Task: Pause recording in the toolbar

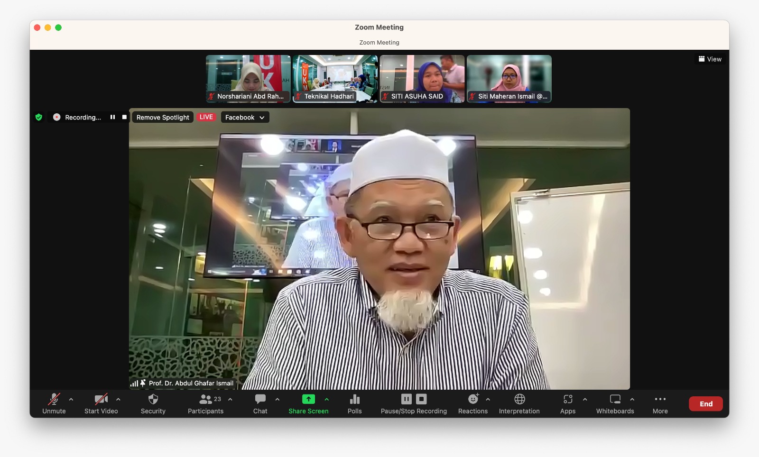Action: pyautogui.click(x=407, y=399)
